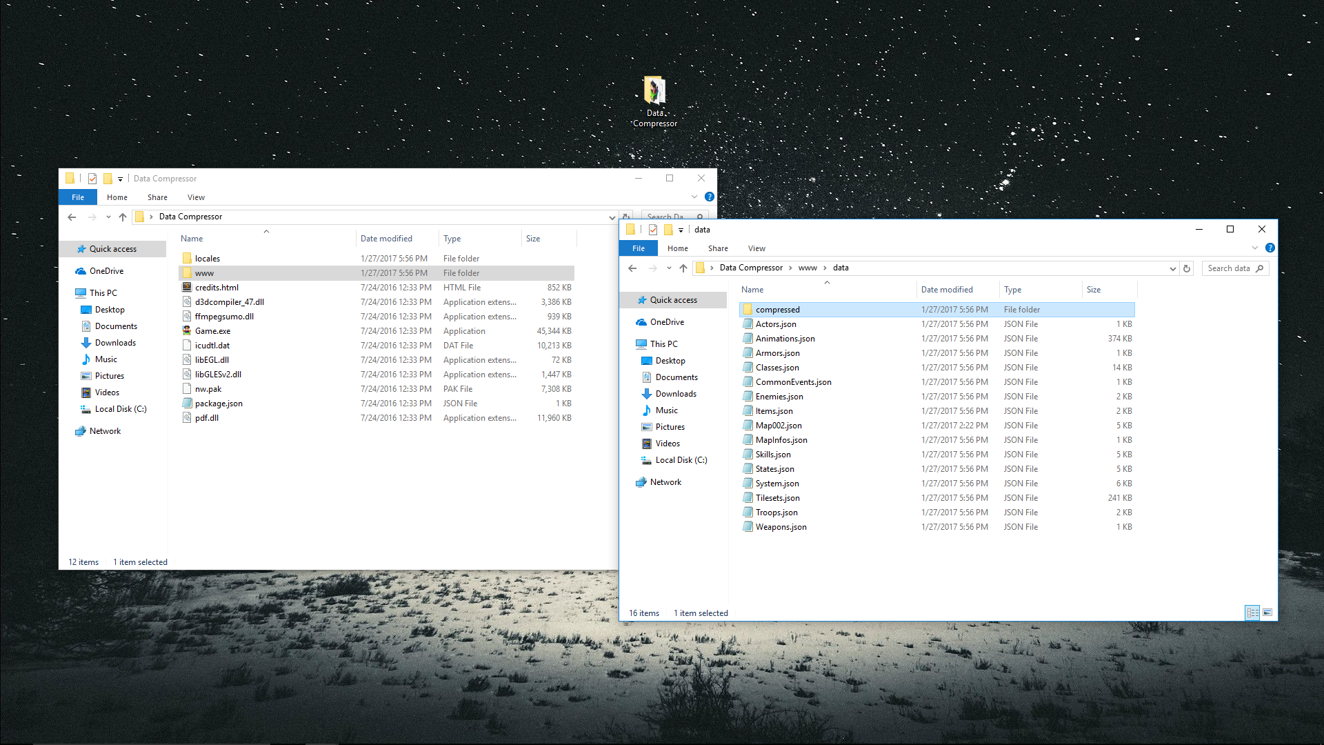
Task: Click Properties quick-access icon in data titlebar
Action: (x=652, y=230)
